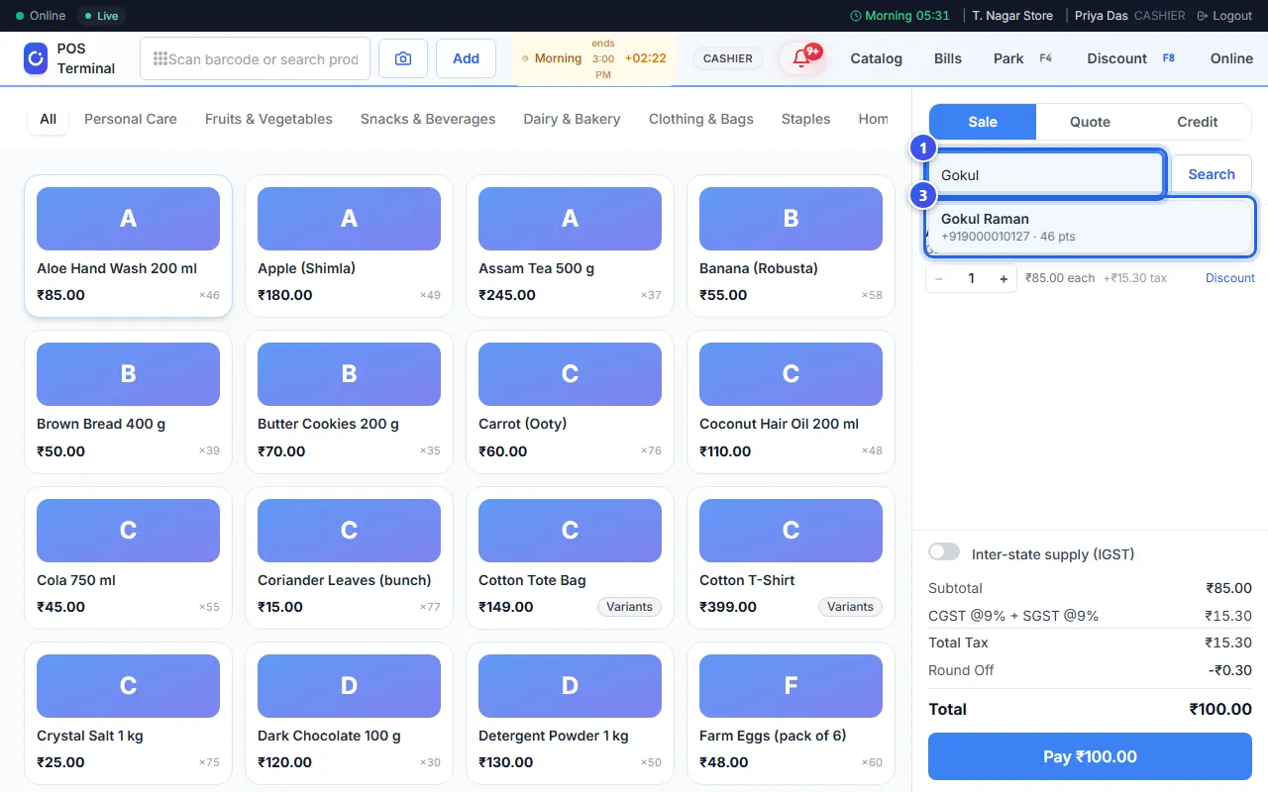Pick the Cola 750 ml tile

pyautogui.click(x=128, y=558)
